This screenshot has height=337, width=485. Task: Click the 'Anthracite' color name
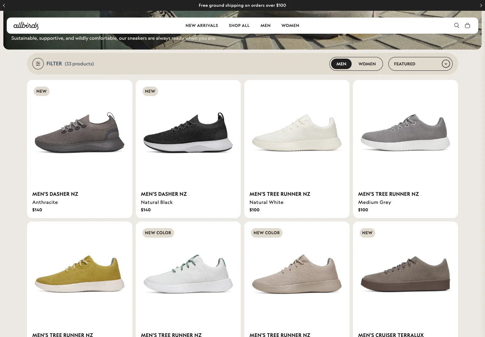point(45,202)
